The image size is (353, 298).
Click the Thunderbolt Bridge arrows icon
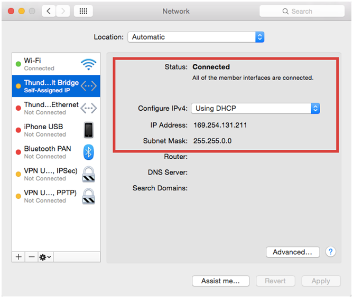[89, 86]
